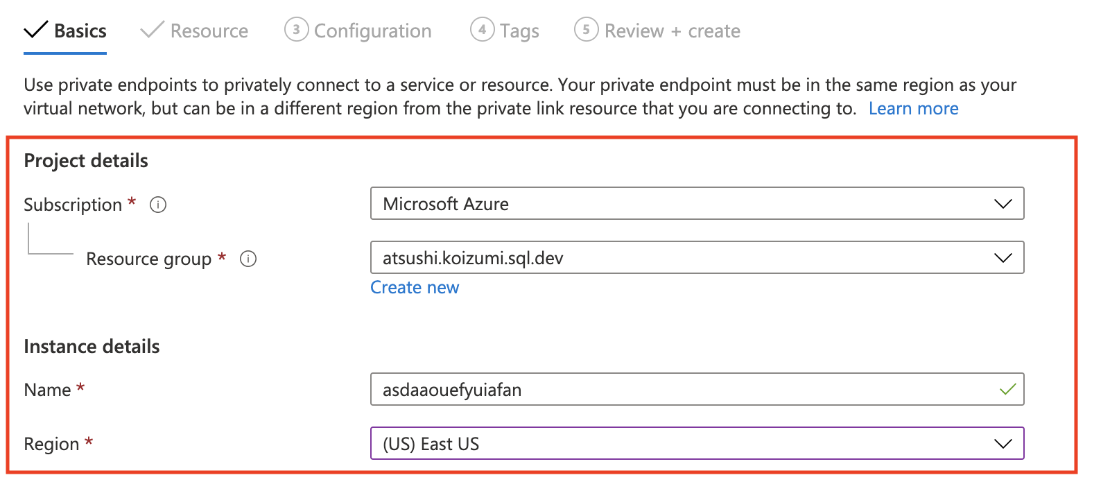Switch to the Basics tab
The height and width of the screenshot is (482, 1119).
tap(80, 31)
